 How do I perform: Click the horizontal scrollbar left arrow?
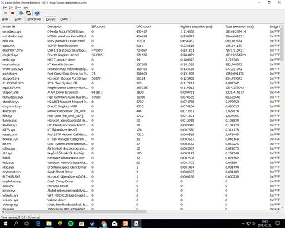(3, 212)
